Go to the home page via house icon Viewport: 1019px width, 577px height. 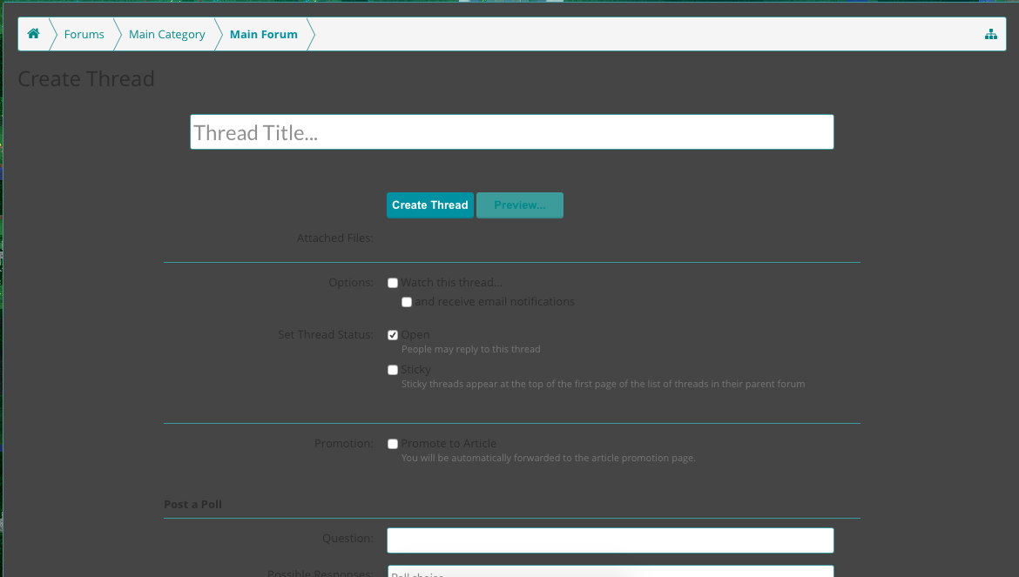pyautogui.click(x=33, y=34)
